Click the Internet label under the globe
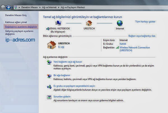Image resolution: width=168 pixels, height=113 pixels. tap(120, 29)
